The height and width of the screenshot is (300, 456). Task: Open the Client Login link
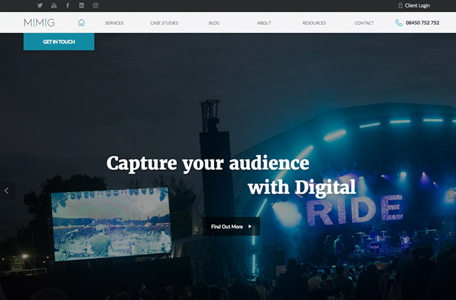417,6
